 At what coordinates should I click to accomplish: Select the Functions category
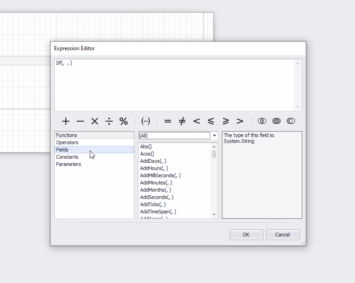tap(94, 135)
